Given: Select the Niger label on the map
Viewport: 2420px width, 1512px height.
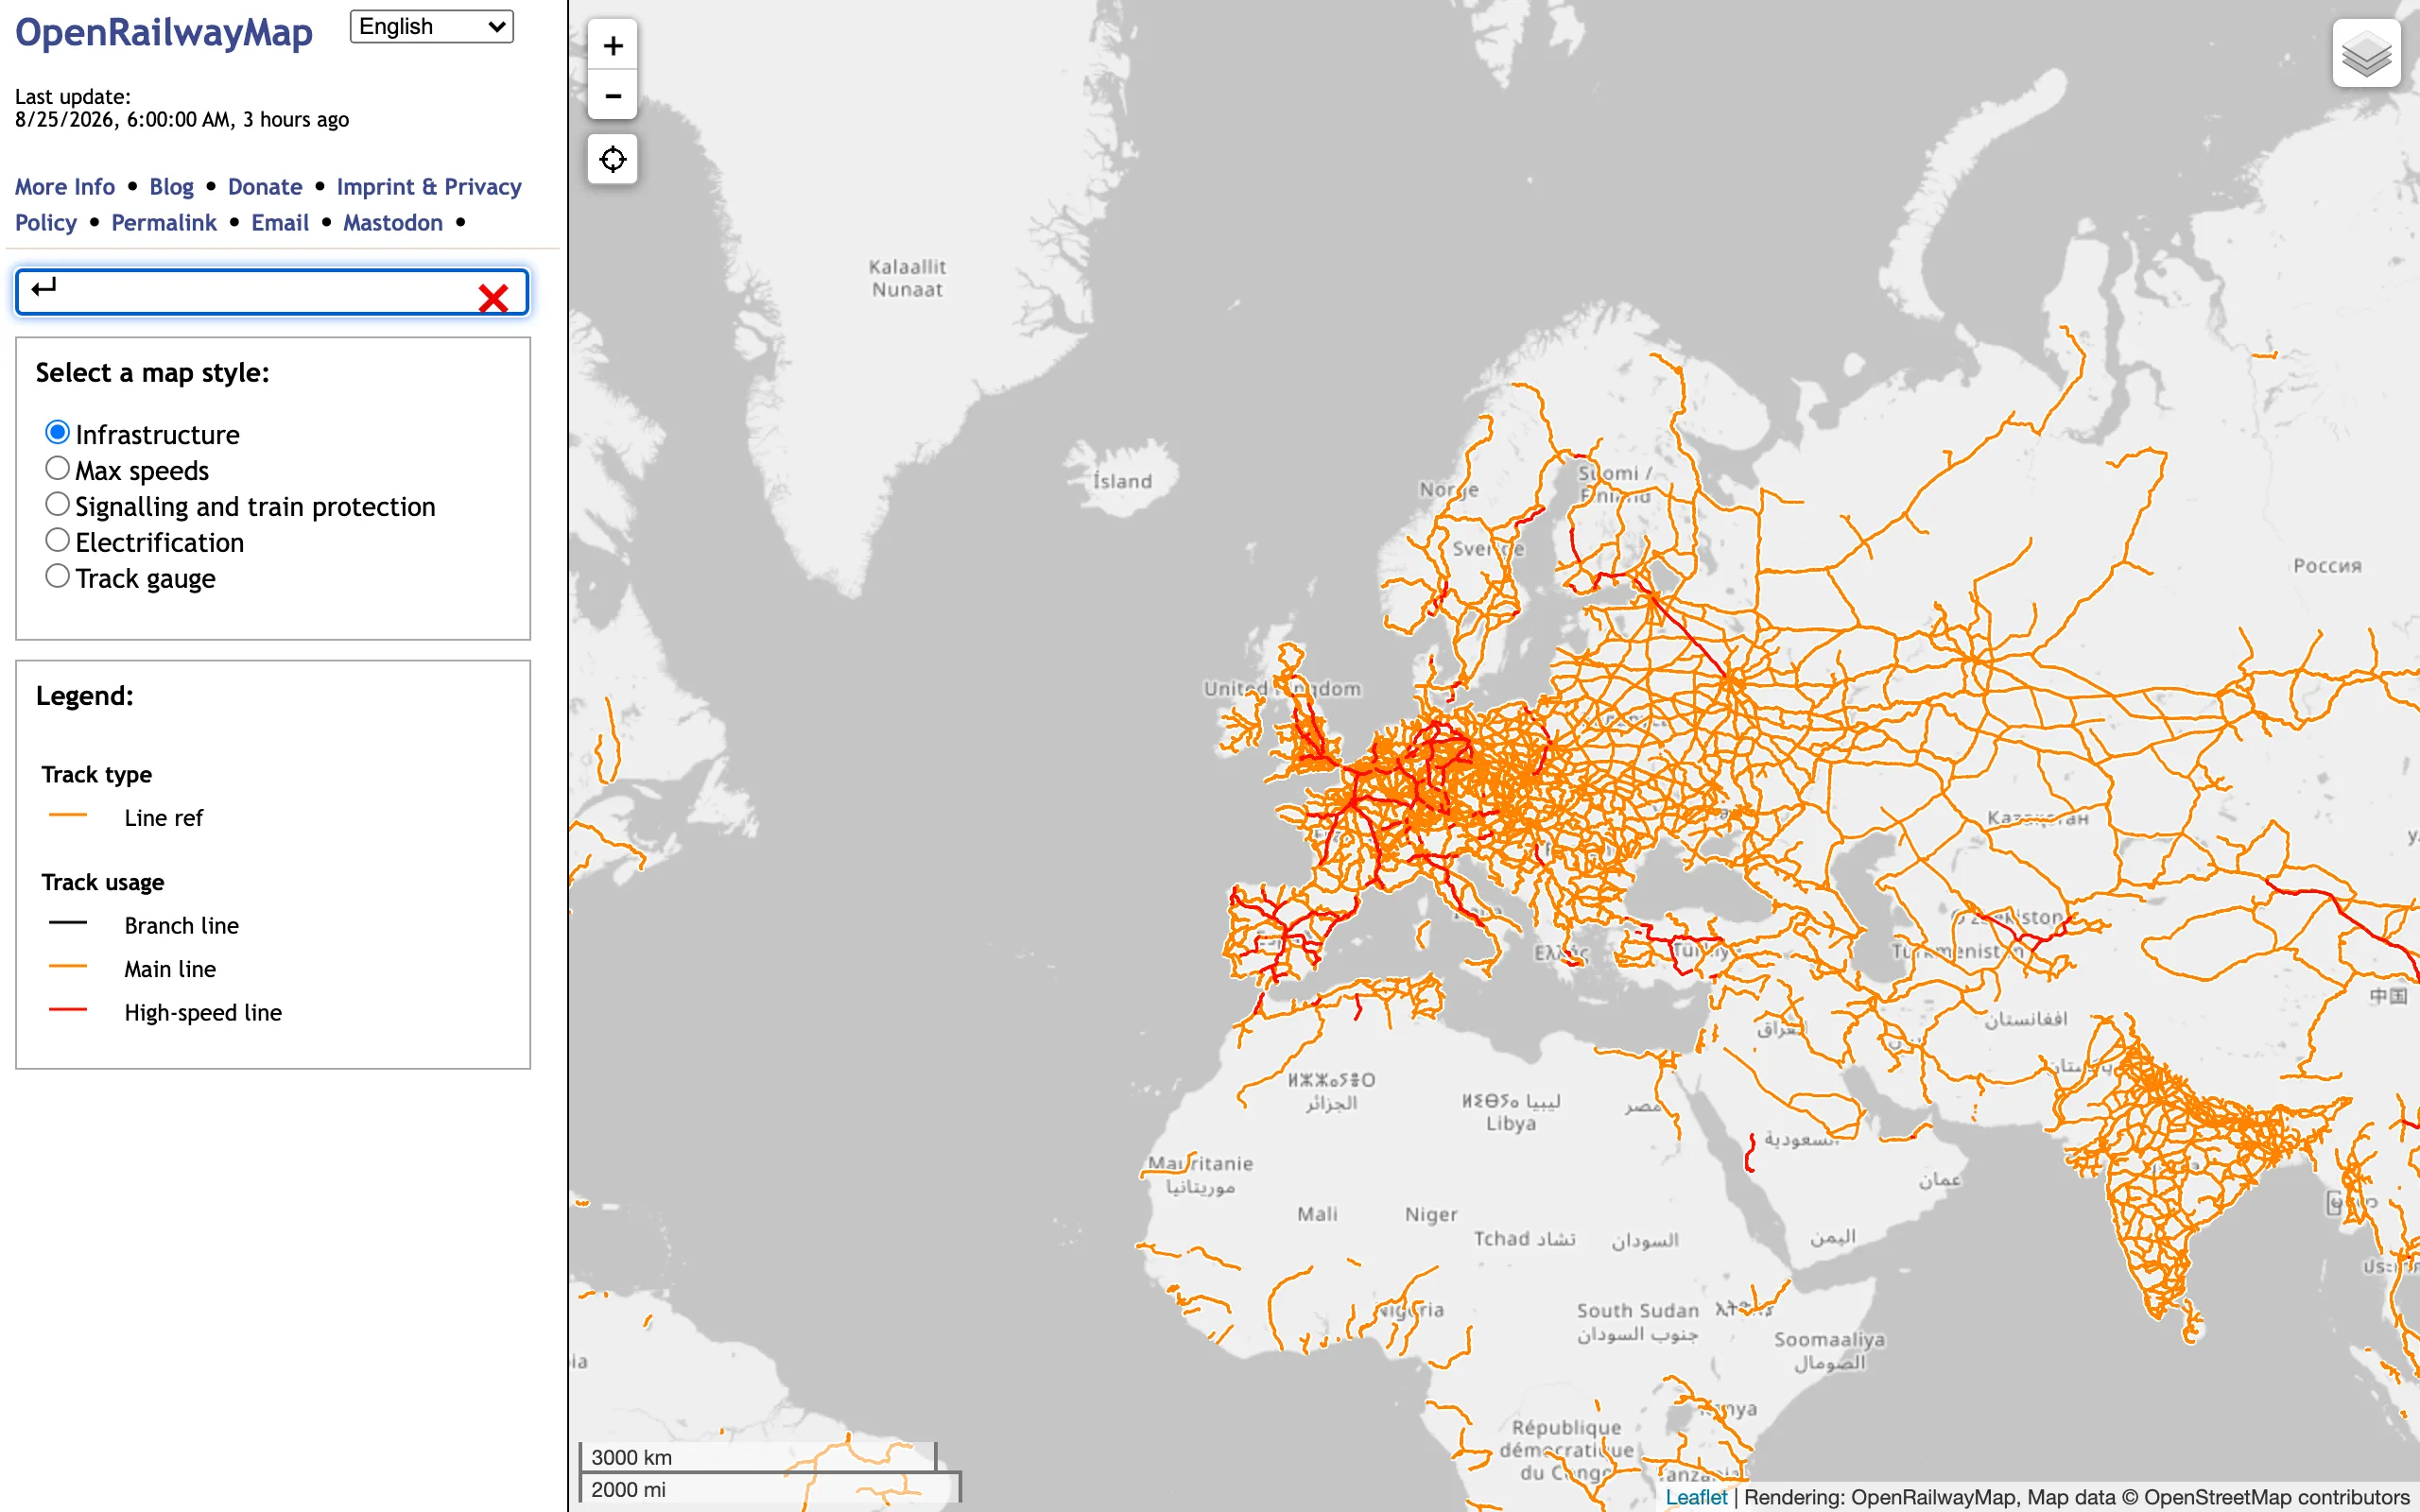Looking at the screenshot, I should (x=1431, y=1214).
